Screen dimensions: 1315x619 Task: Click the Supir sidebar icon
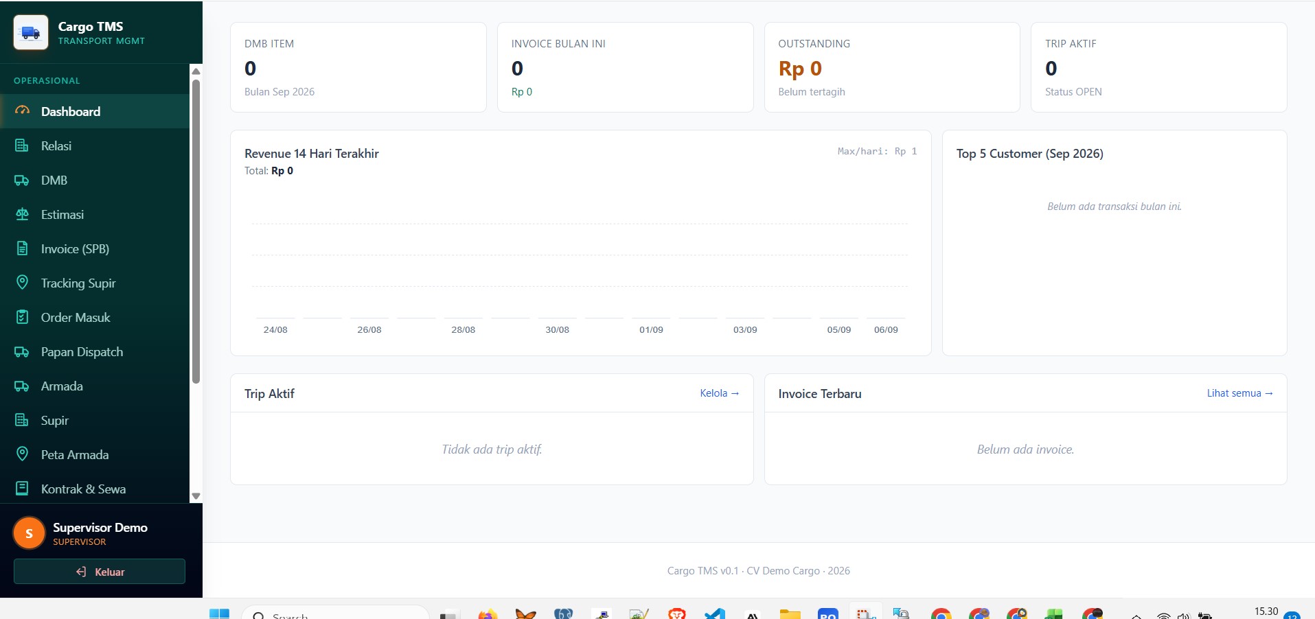click(x=22, y=420)
